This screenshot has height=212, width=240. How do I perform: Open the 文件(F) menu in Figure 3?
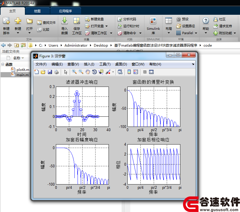coord(41,64)
